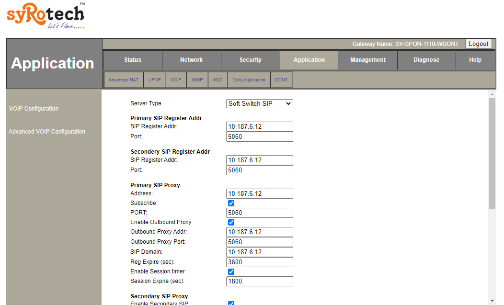The height and width of the screenshot is (305, 504).
Task: Toggle Enable Outbound Proxy checkbox
Action: click(x=231, y=223)
